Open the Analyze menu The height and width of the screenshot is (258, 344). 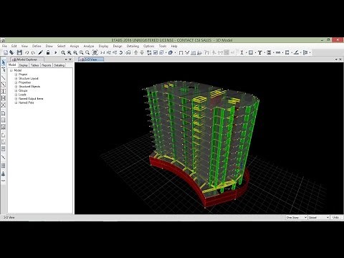click(x=89, y=46)
